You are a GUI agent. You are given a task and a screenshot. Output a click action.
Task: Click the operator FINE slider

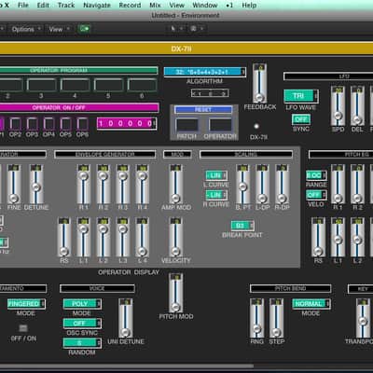click(14, 184)
